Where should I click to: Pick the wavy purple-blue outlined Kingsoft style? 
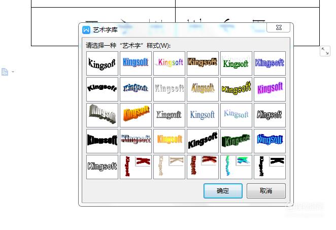(270, 63)
